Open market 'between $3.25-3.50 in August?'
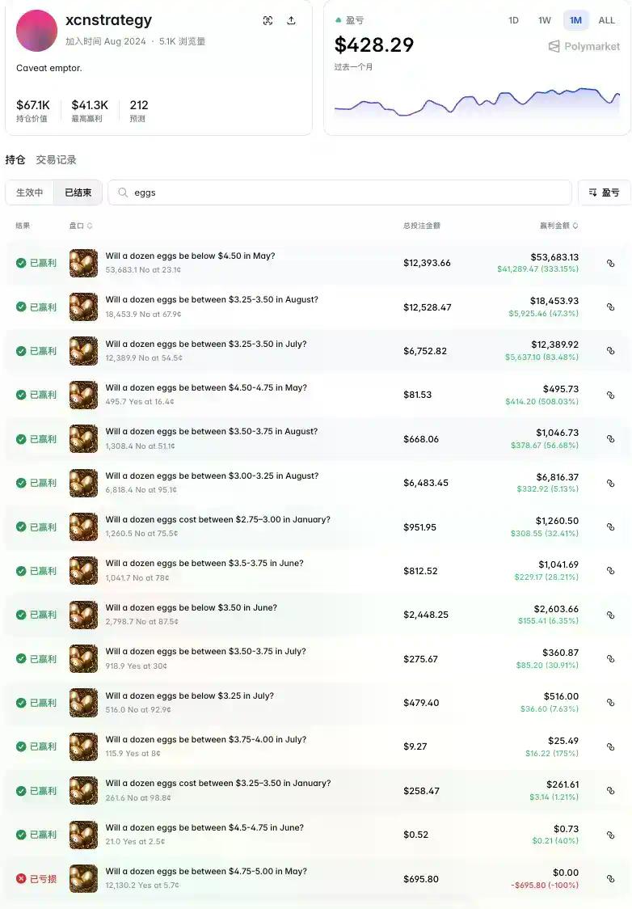 coord(212,300)
